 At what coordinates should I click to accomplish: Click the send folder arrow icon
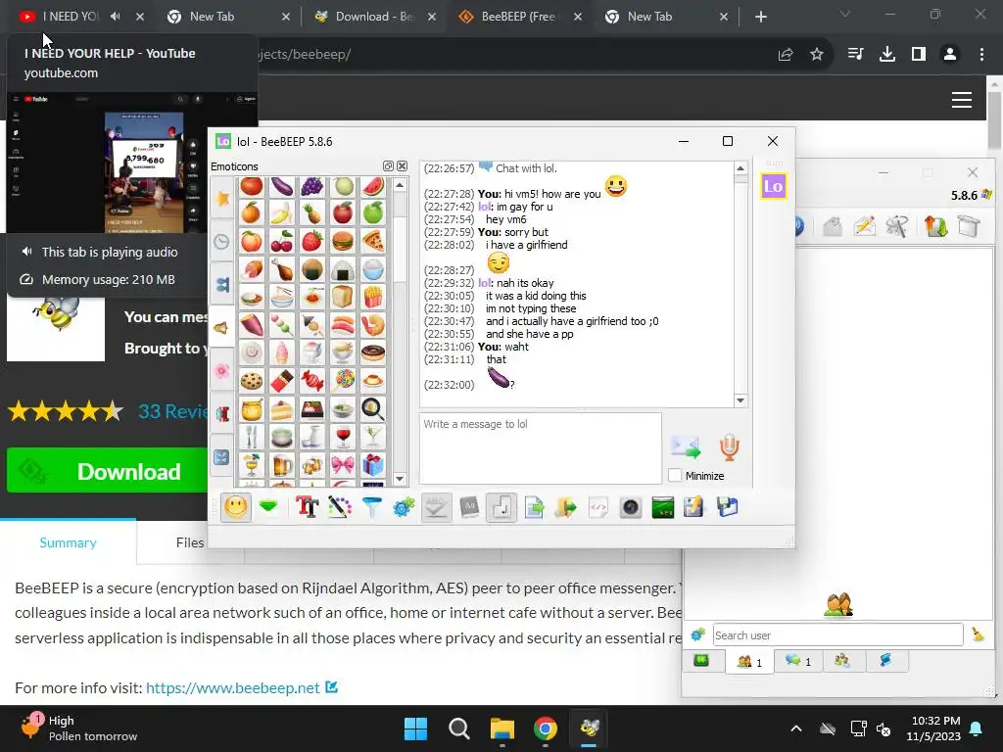click(x=565, y=508)
